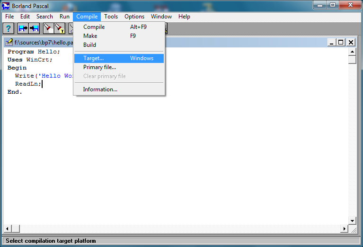Choose Compile from the open menu
Viewport: 363px width, 247px height.
coord(94,27)
